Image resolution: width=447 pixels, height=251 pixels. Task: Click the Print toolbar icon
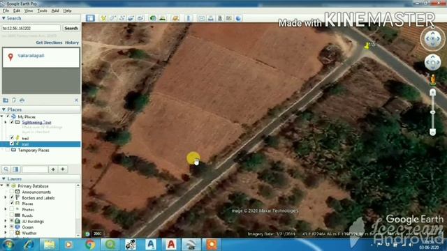[211, 18]
